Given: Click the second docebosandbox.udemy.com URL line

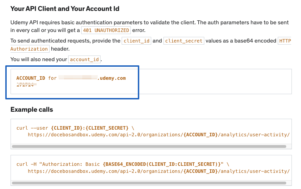Looking at the screenshot, I should tap(159, 171).
